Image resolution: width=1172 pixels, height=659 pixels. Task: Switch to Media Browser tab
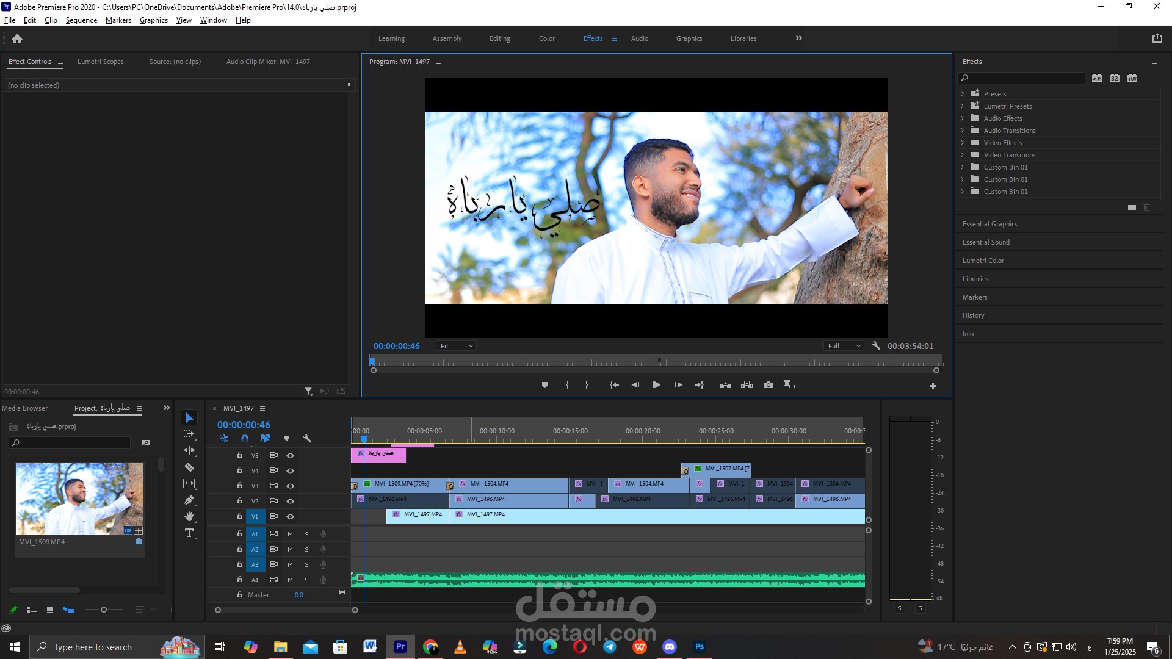[24, 408]
